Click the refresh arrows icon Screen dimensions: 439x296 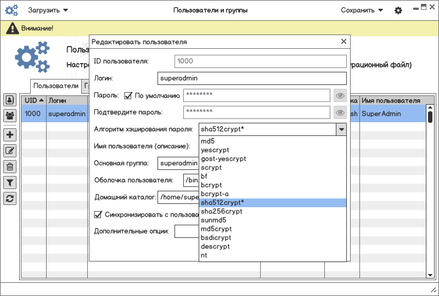(10, 198)
